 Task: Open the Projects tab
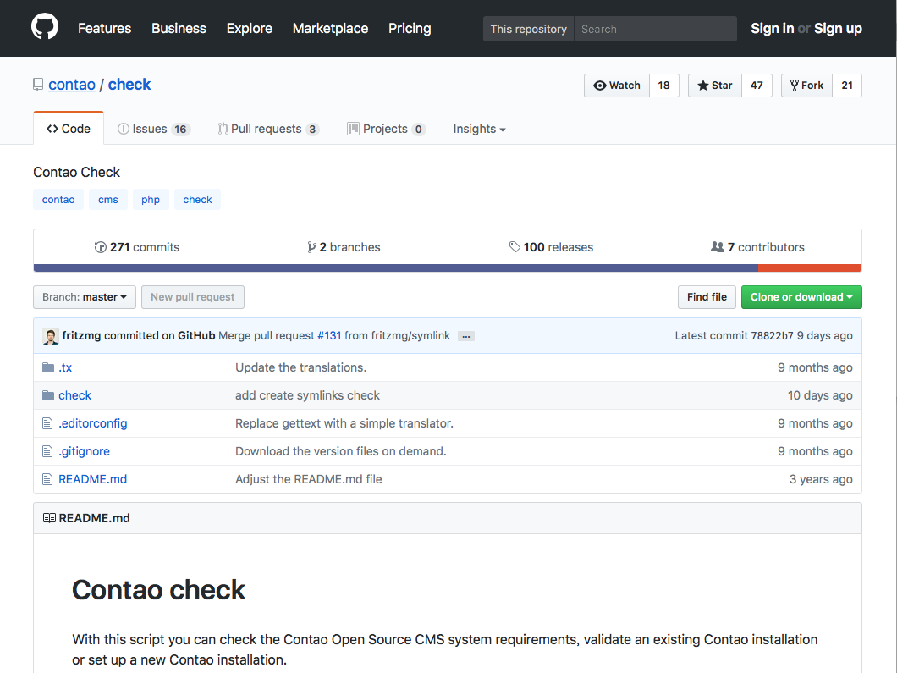coord(386,129)
